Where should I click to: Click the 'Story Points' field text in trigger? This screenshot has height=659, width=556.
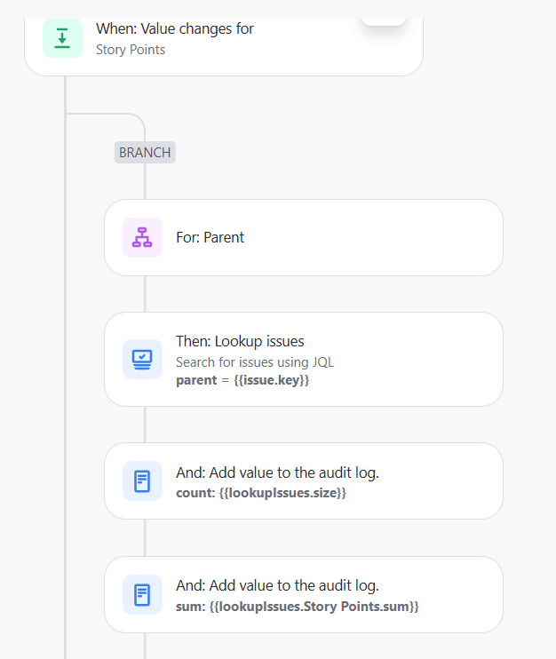[x=131, y=50]
